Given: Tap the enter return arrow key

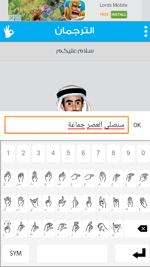Looking at the screenshot, I should tap(132, 253).
